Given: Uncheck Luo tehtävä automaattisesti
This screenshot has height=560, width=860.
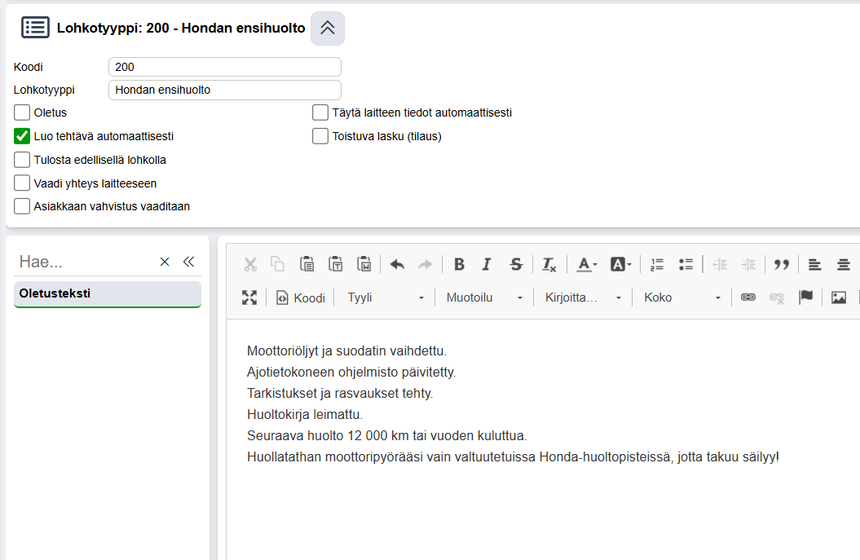Looking at the screenshot, I should coord(22,136).
